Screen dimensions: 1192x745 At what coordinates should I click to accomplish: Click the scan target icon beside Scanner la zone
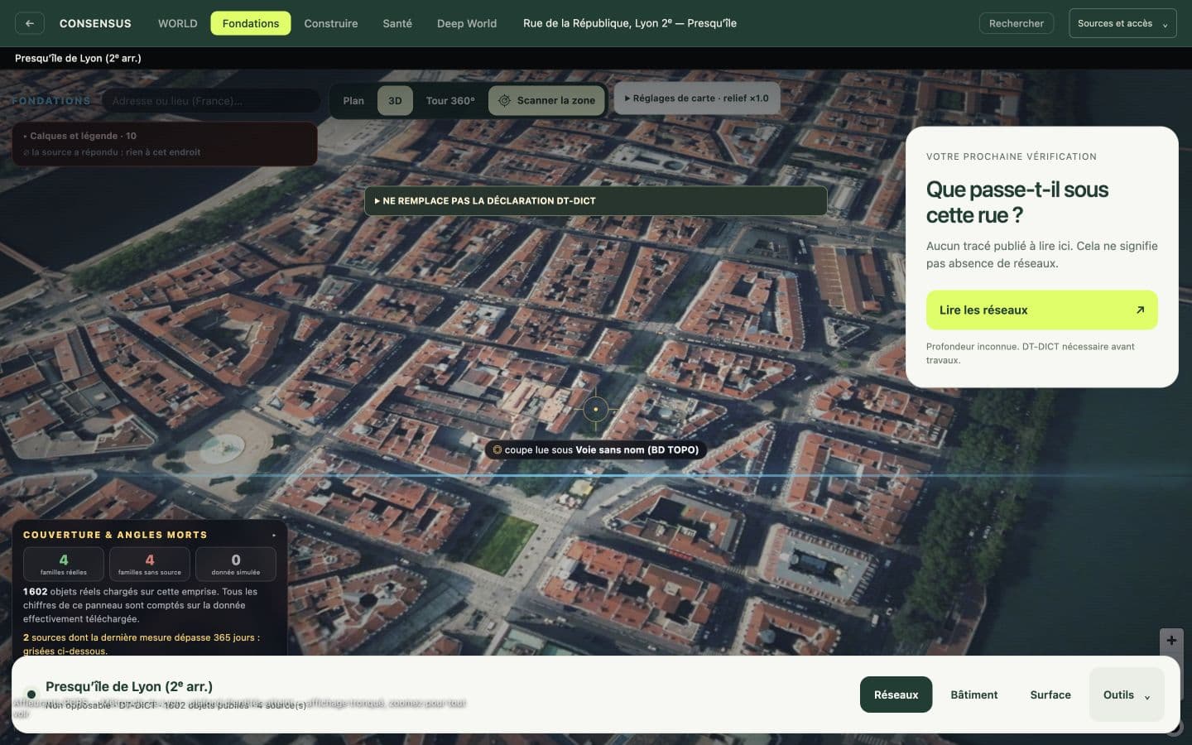coord(504,100)
